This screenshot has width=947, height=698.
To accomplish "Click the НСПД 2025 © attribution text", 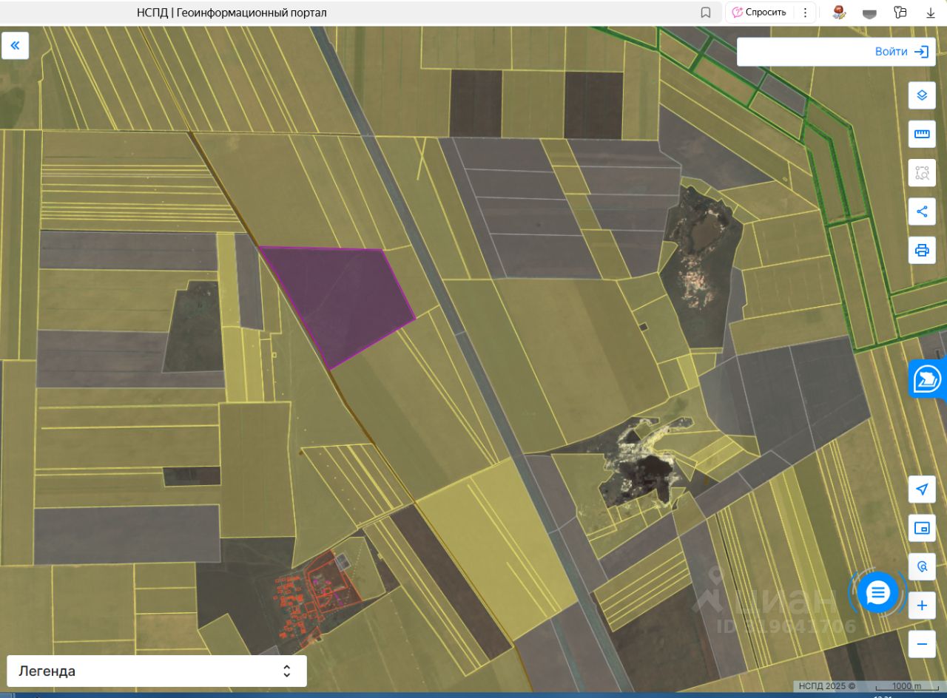I will [826, 686].
